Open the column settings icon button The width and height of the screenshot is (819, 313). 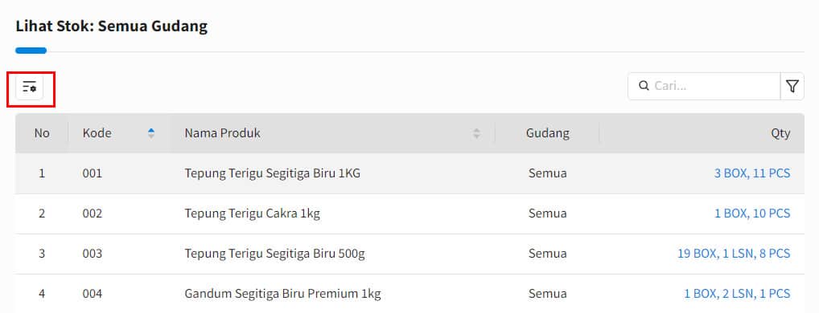click(30, 87)
